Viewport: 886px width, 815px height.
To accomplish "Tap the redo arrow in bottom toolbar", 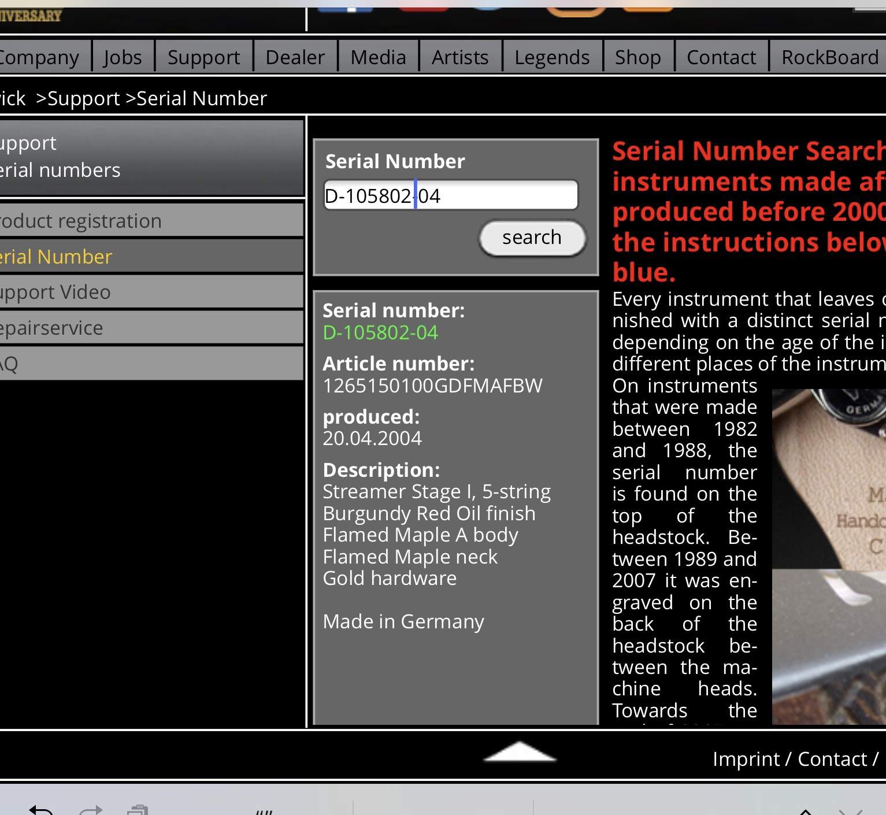I will click(91, 809).
